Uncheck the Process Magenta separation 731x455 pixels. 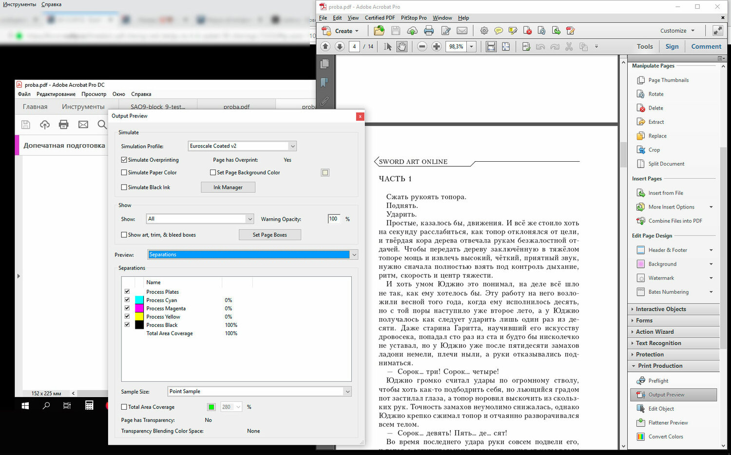pyautogui.click(x=127, y=308)
